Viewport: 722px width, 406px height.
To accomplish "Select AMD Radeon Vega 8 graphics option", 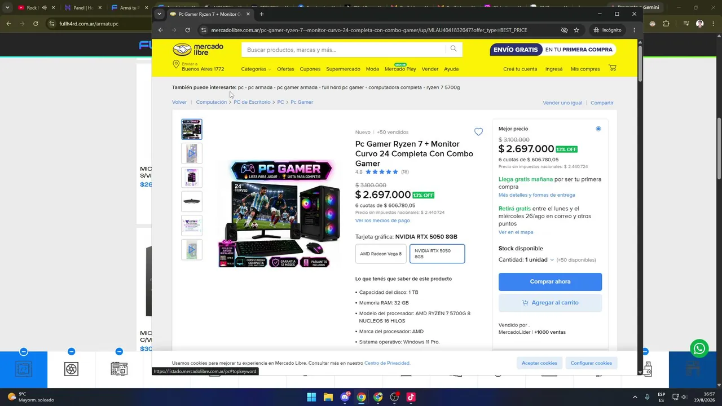I will (381, 254).
